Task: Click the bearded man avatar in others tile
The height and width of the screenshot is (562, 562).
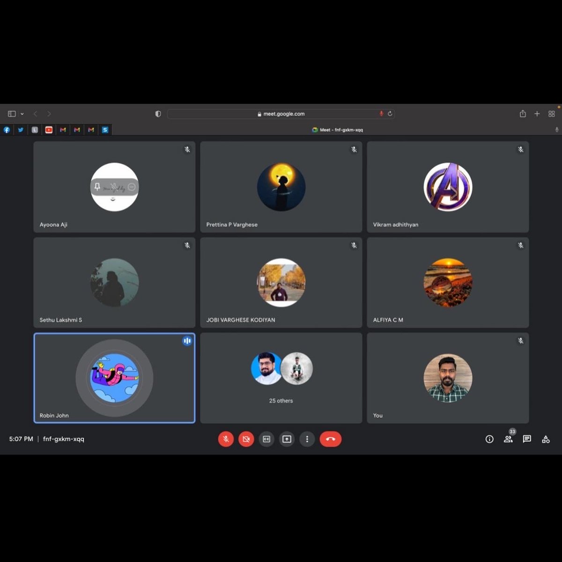Action: [266, 369]
